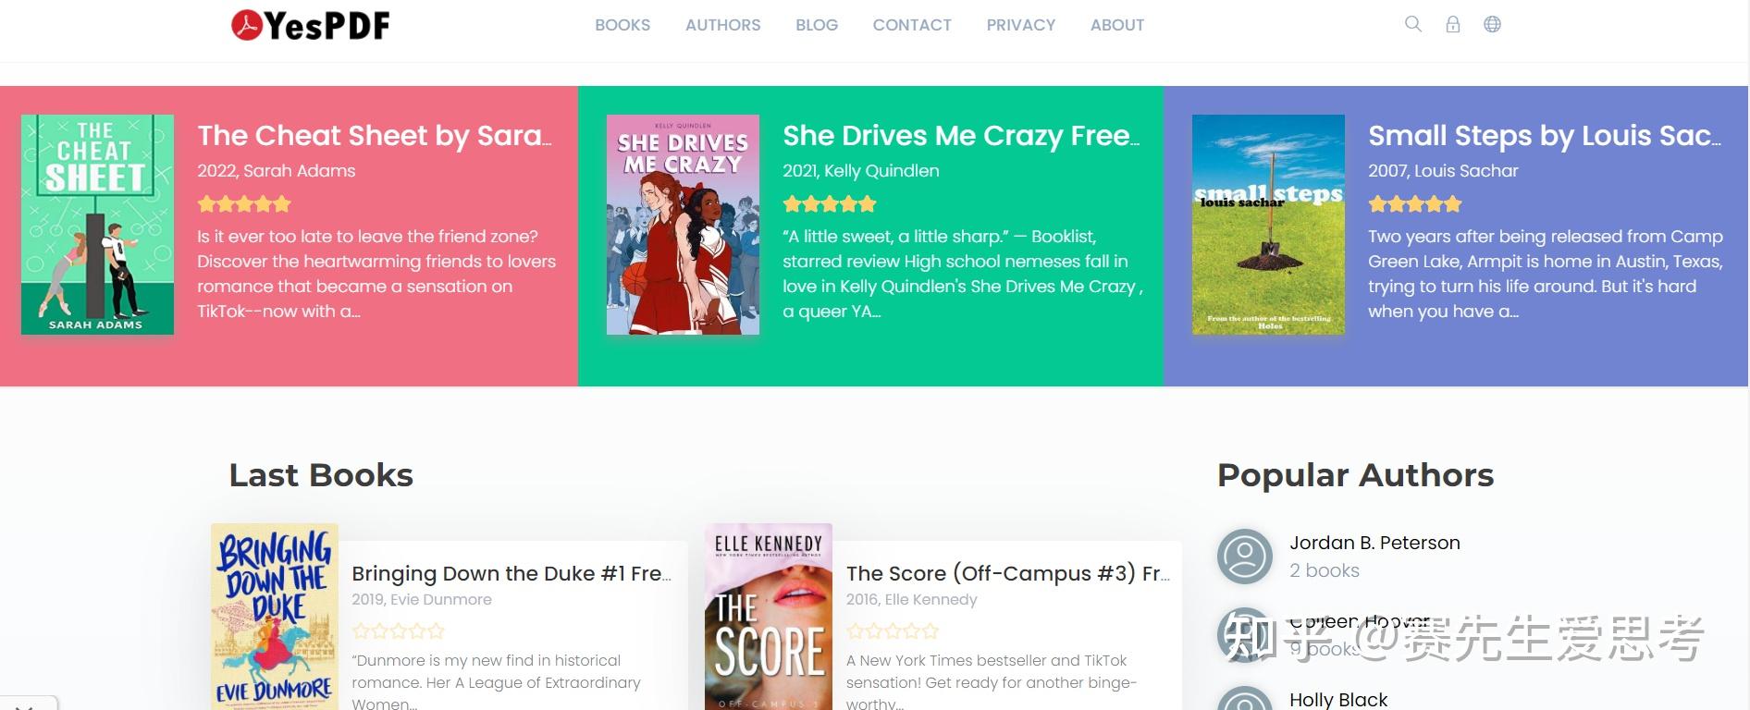This screenshot has height=710, width=1750.
Task: Click the lock login icon
Action: pyautogui.click(x=1453, y=25)
